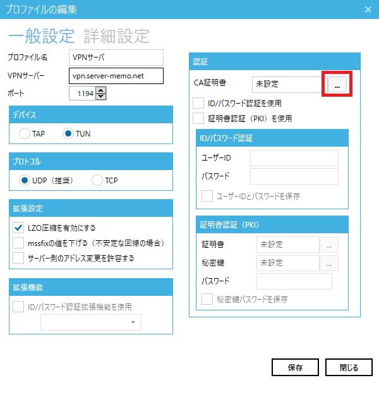
Task: Select the TAP device radio button
Action: [x=25, y=133]
